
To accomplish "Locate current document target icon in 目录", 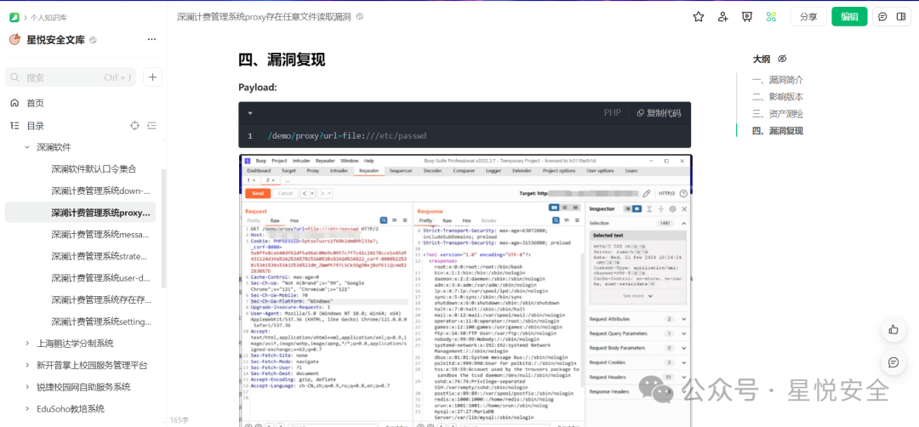I will click(134, 125).
